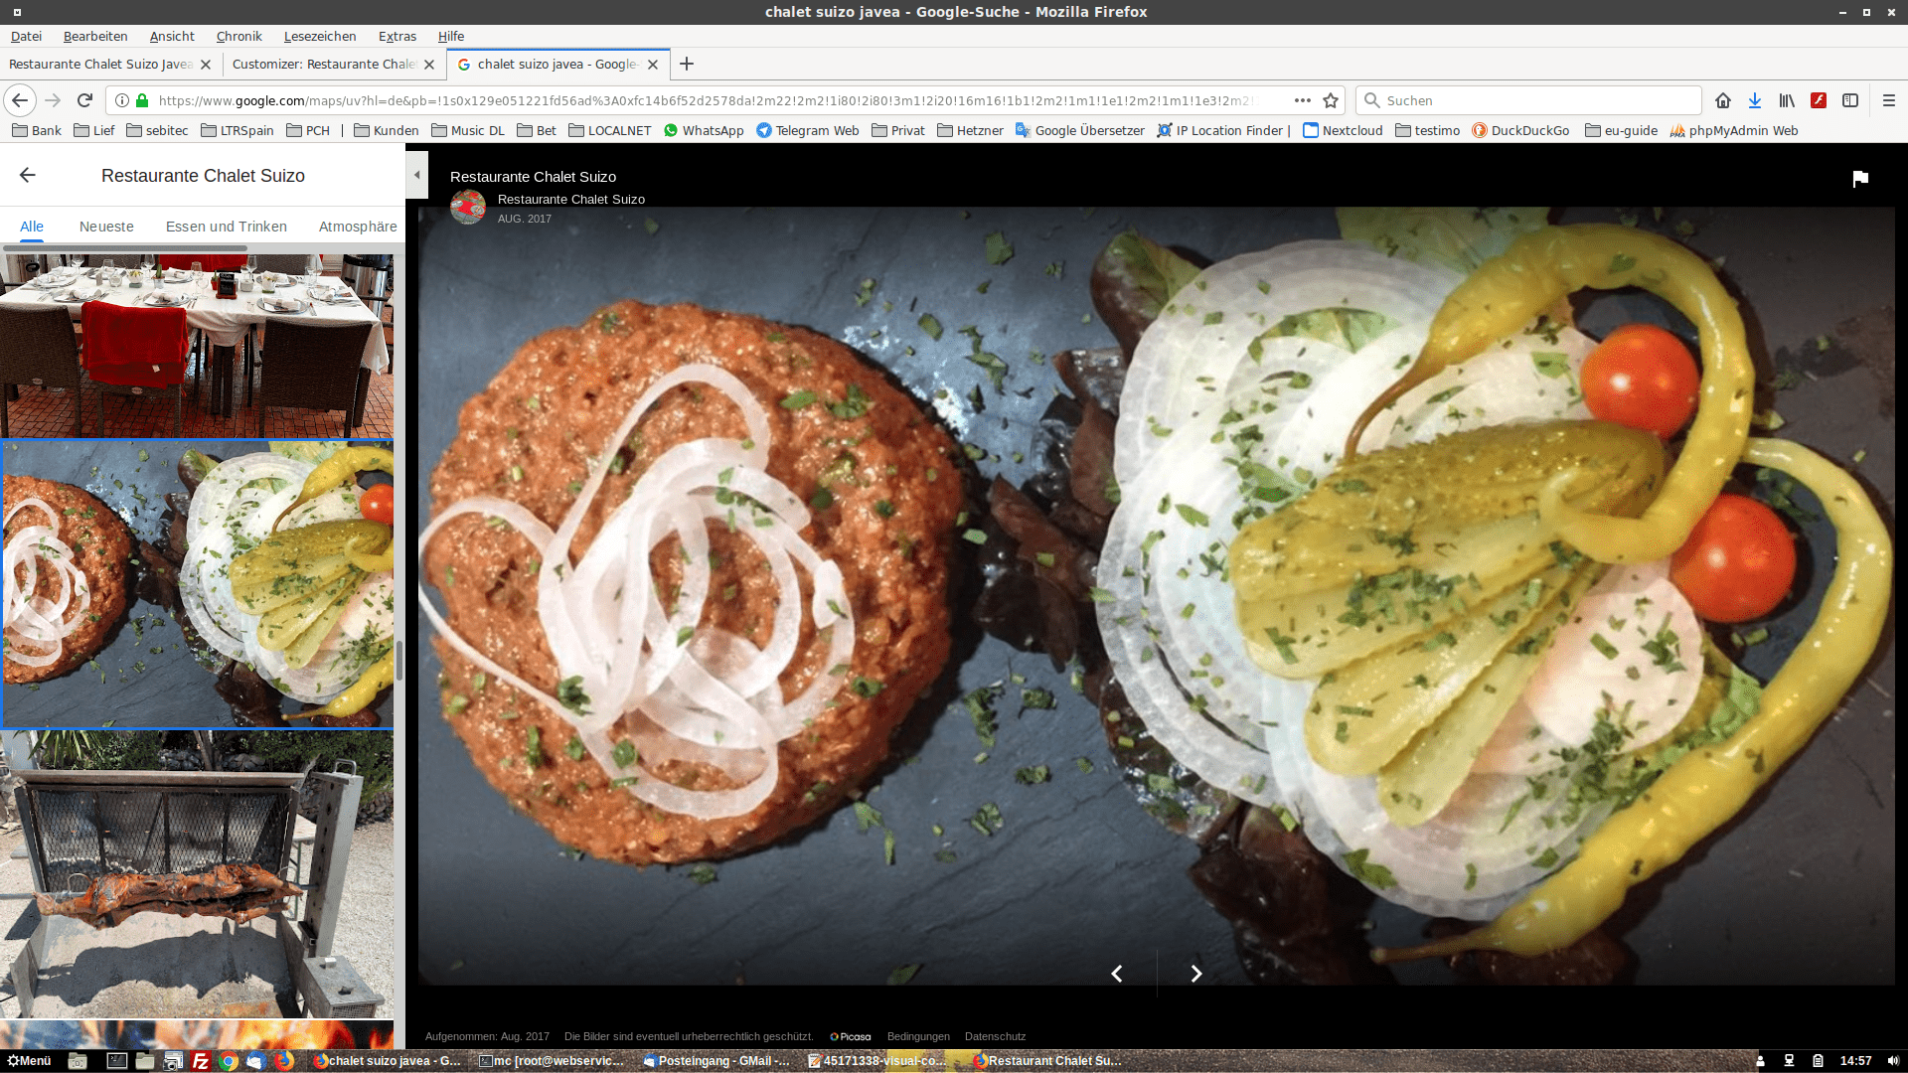This screenshot has height=1073, width=1908.
Task: Open a new browser tab
Action: [687, 64]
